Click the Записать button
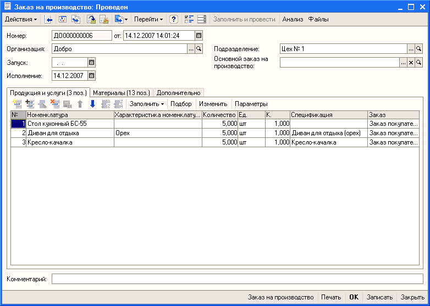Image resolution: width=430 pixels, height=306 pixels. click(379, 297)
